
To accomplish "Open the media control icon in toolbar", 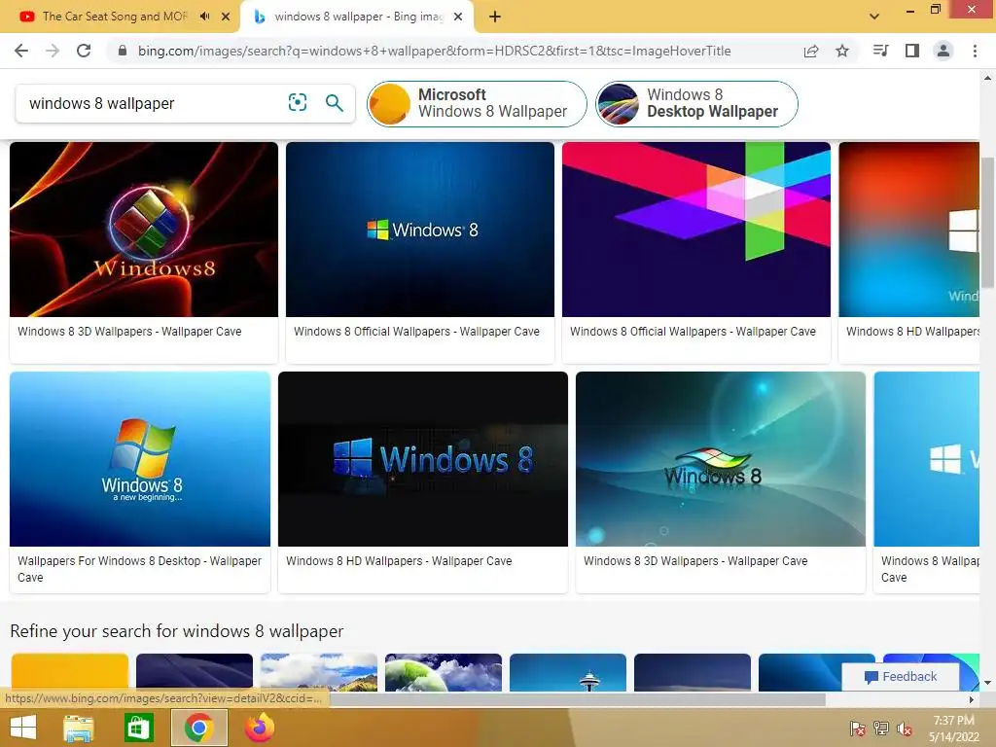I will 881,51.
